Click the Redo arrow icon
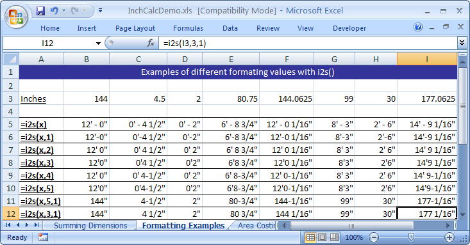Screen dimensions: 470x245 (x=75, y=11)
